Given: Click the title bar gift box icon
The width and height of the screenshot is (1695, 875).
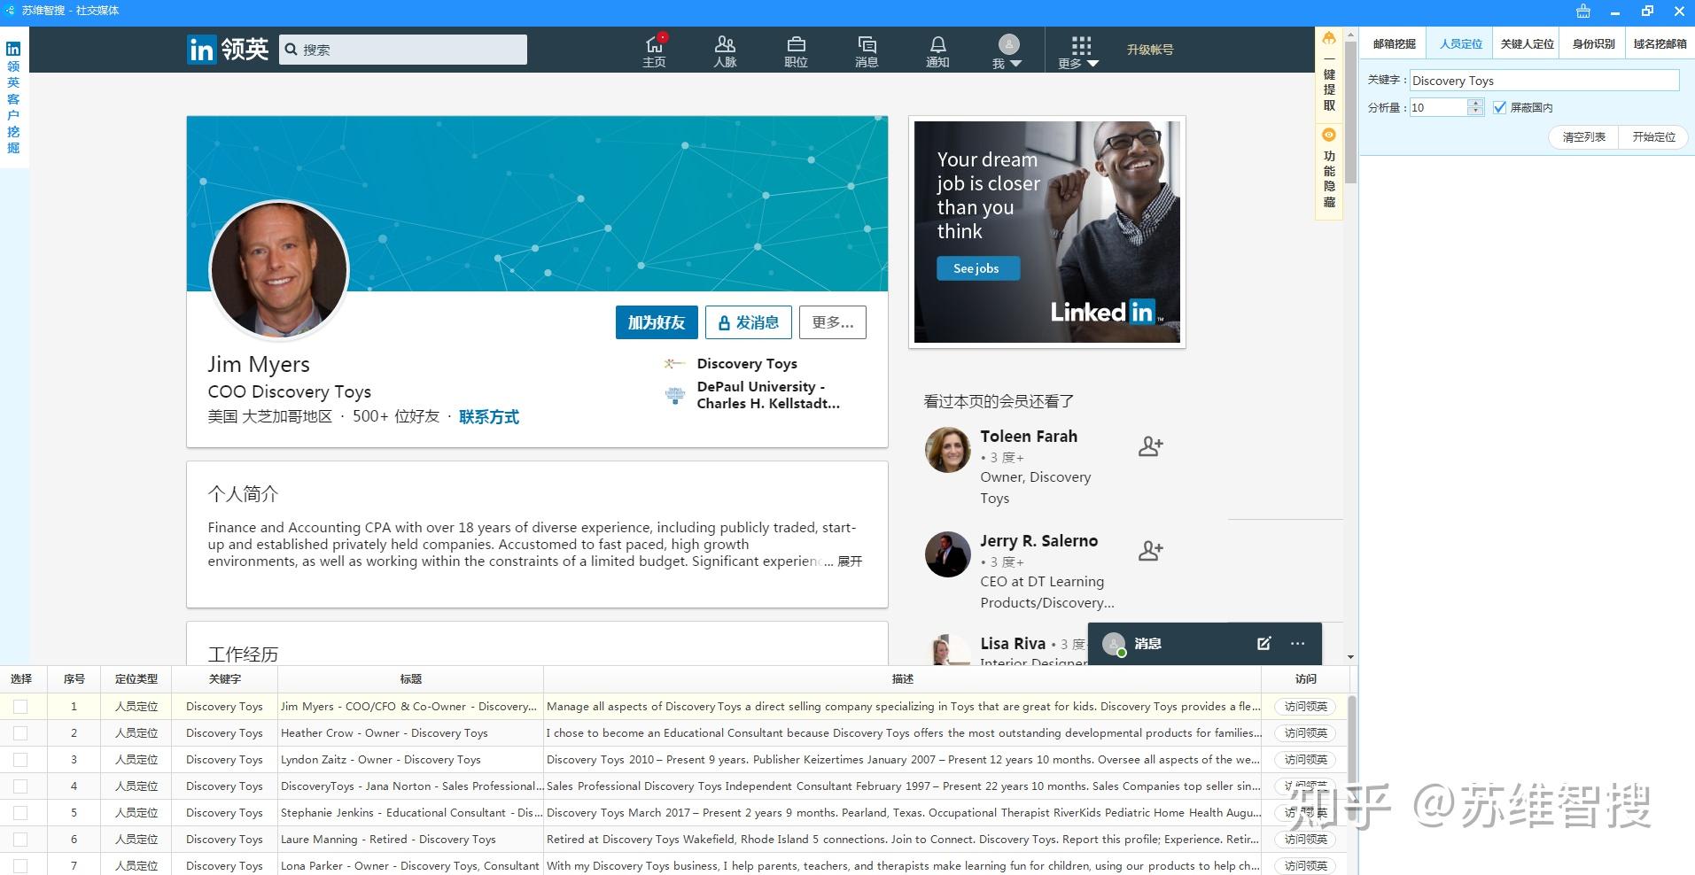Looking at the screenshot, I should 1583,11.
